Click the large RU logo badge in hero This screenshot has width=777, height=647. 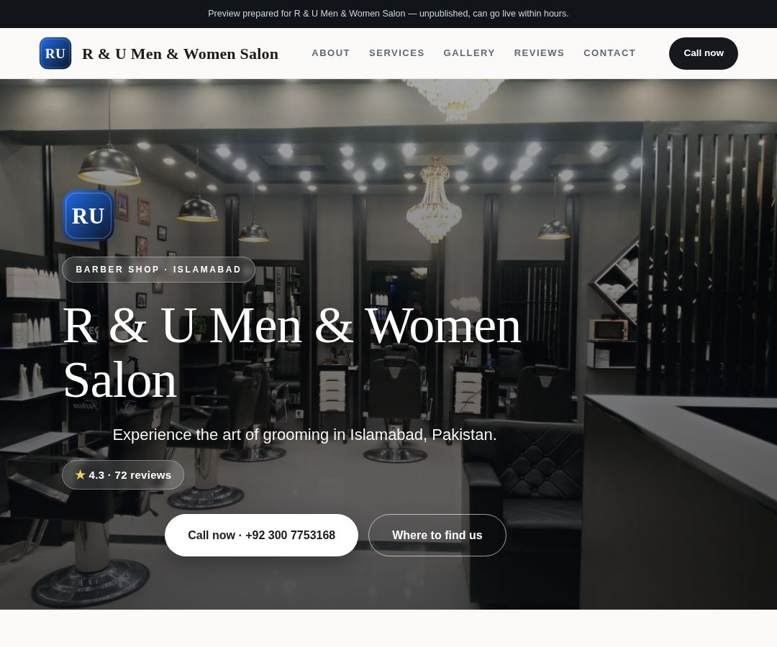click(88, 216)
